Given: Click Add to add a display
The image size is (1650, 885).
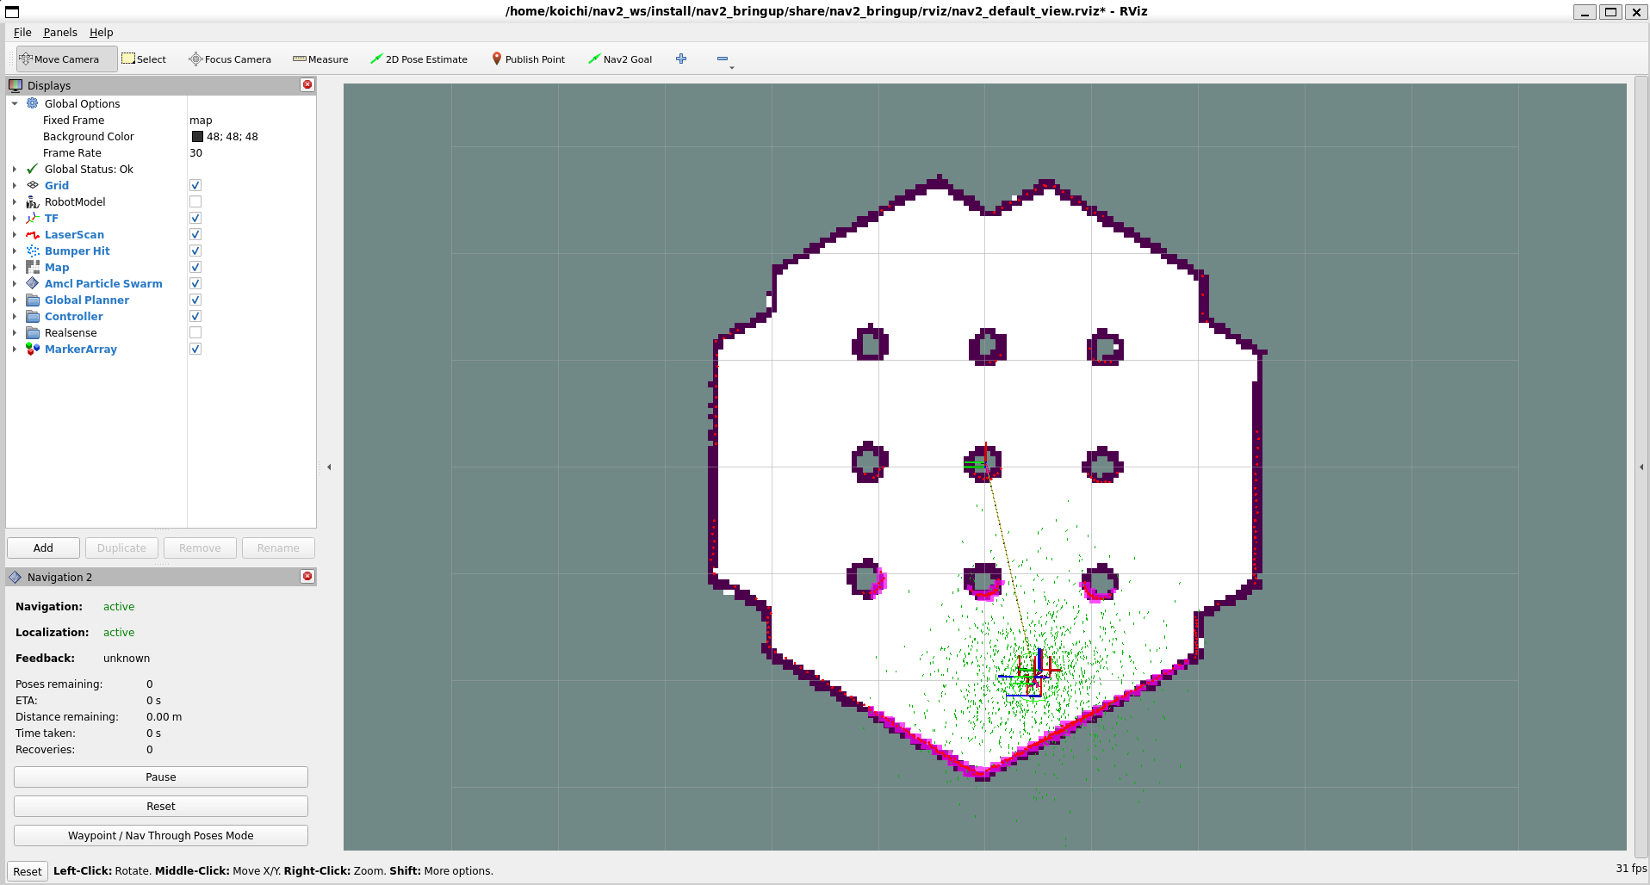Looking at the screenshot, I should (43, 548).
